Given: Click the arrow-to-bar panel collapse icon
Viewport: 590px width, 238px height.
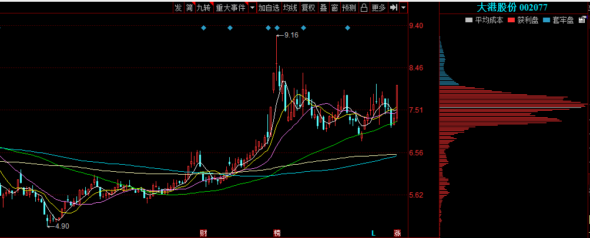Looking at the screenshot, I should (x=394, y=8).
